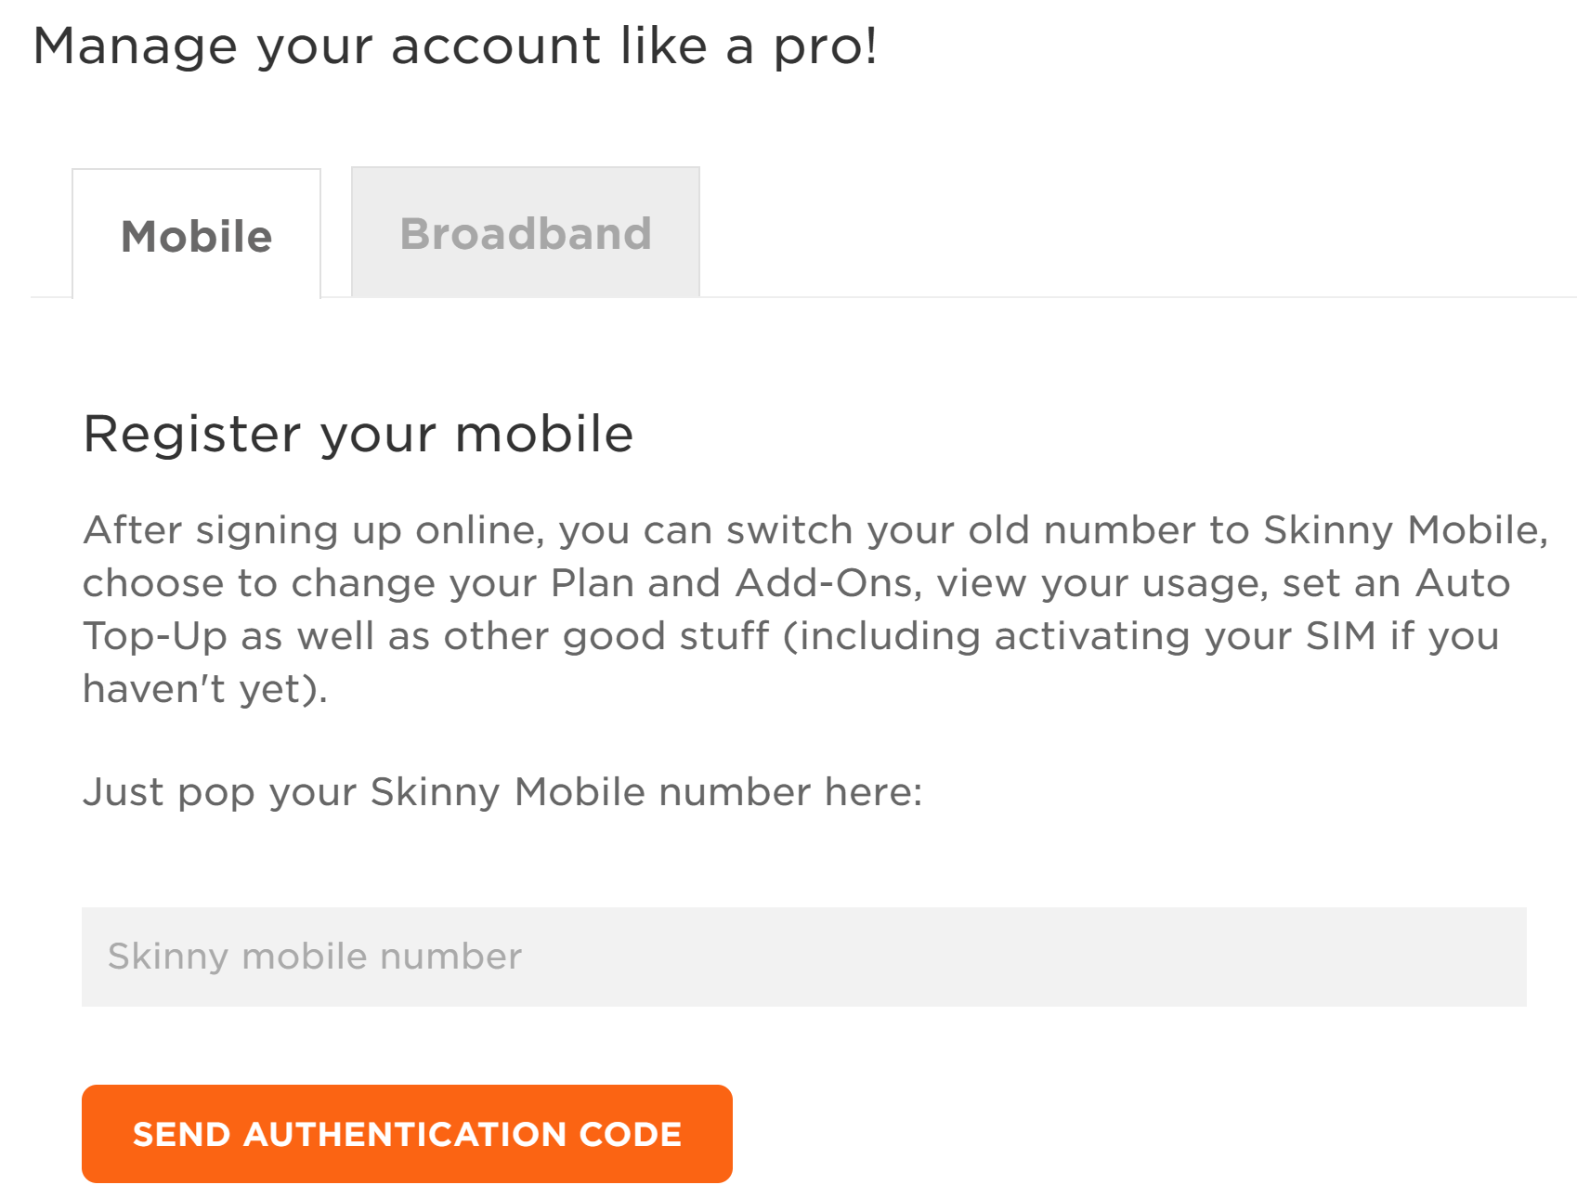Click the 'Manage your account like a pro!' heading
The height and width of the screenshot is (1198, 1577).
pos(455,46)
